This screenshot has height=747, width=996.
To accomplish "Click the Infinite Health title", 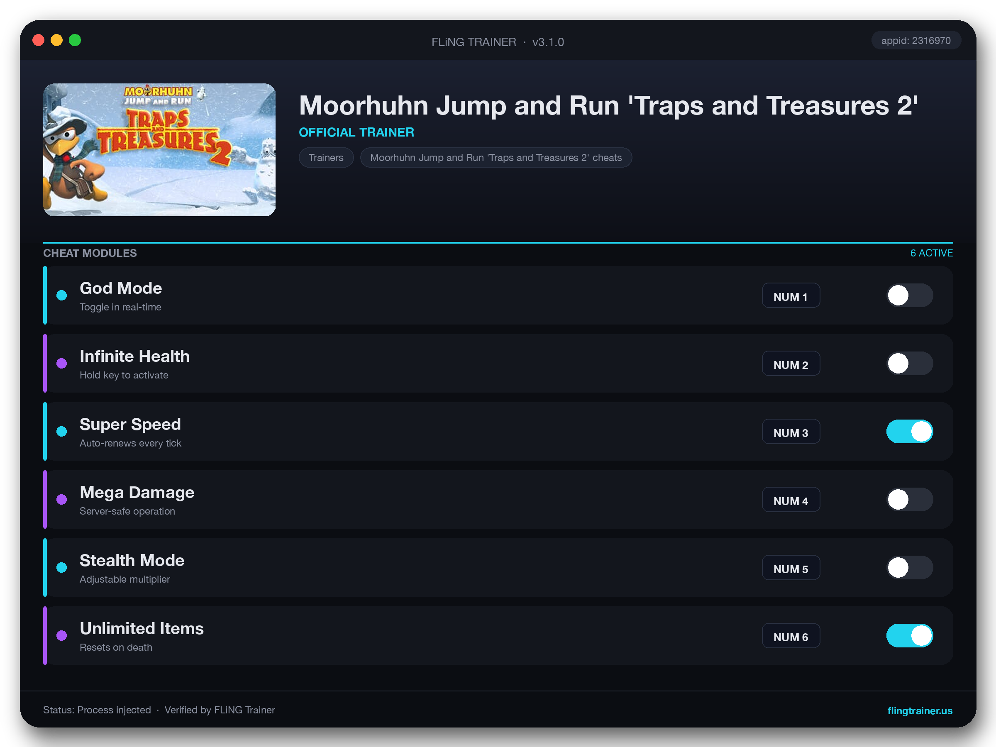I will click(134, 356).
